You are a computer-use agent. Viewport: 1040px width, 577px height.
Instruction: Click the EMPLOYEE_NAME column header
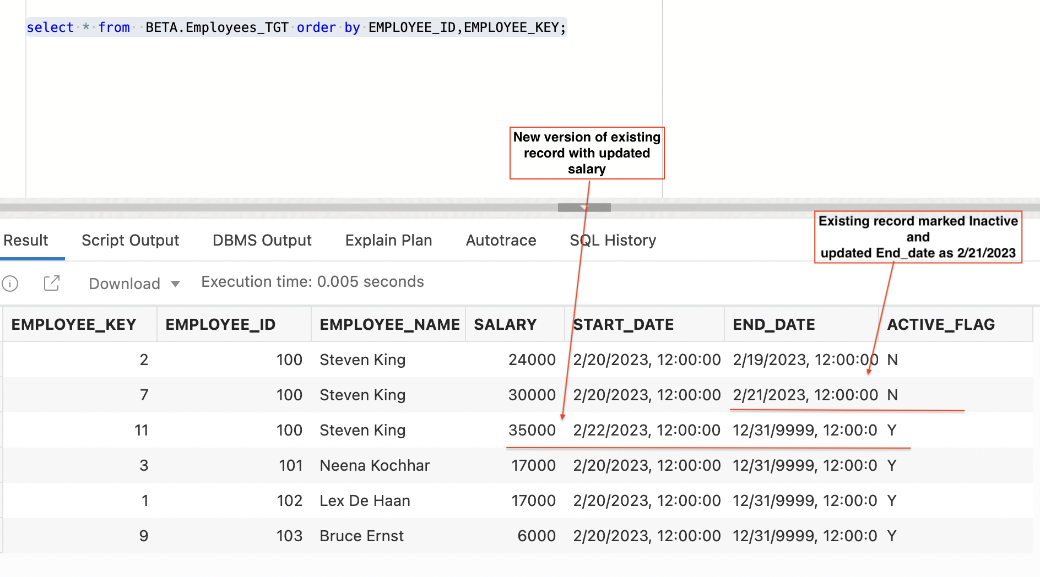click(389, 324)
